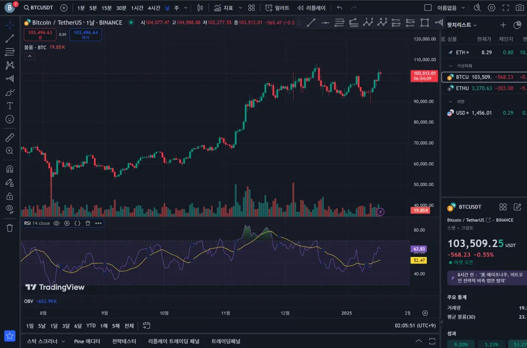Select the Fibonacci retracement tool in sidebar
This screenshot has height=348, width=527.
[9, 52]
